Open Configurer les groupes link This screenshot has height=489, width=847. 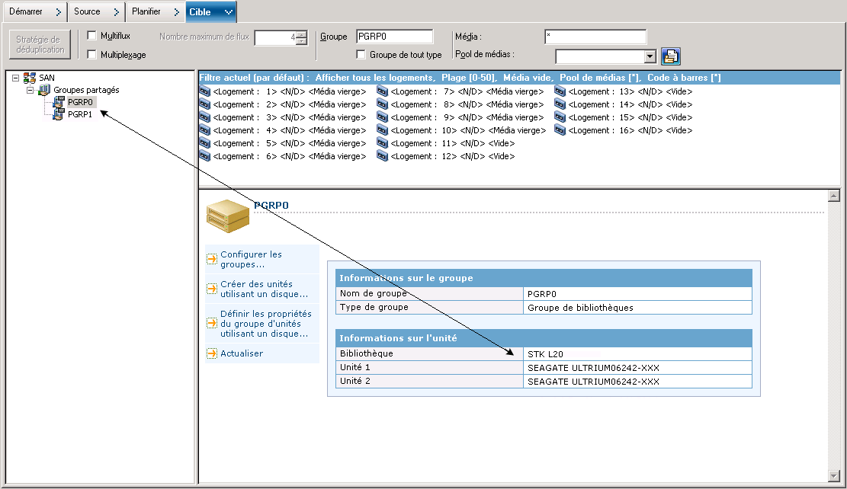pyautogui.click(x=251, y=260)
